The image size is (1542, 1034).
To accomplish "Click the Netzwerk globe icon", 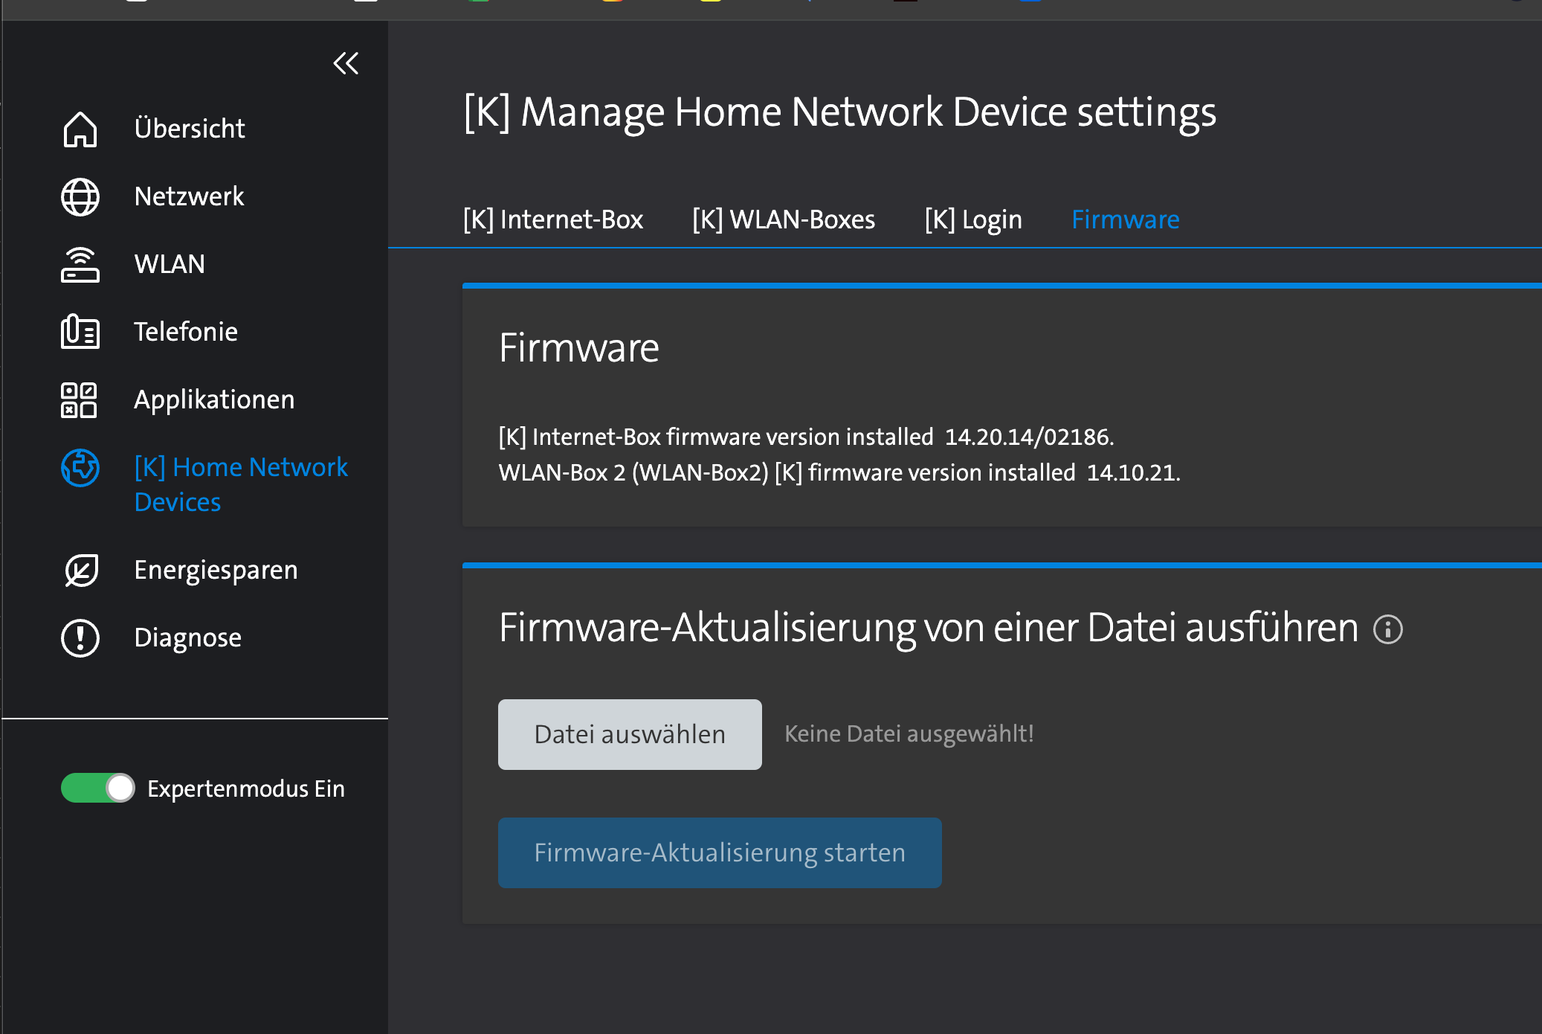I will pyautogui.click(x=80, y=197).
